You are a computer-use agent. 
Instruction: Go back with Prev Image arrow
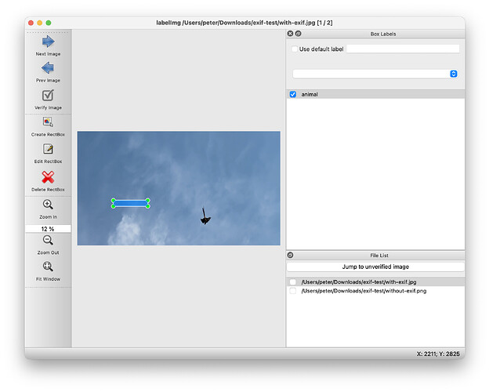(x=48, y=68)
